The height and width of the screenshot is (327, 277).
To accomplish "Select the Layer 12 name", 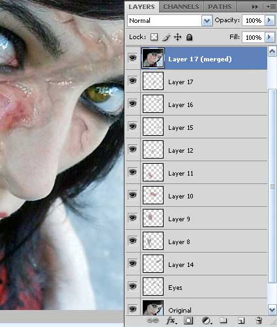I will pyautogui.click(x=181, y=151).
